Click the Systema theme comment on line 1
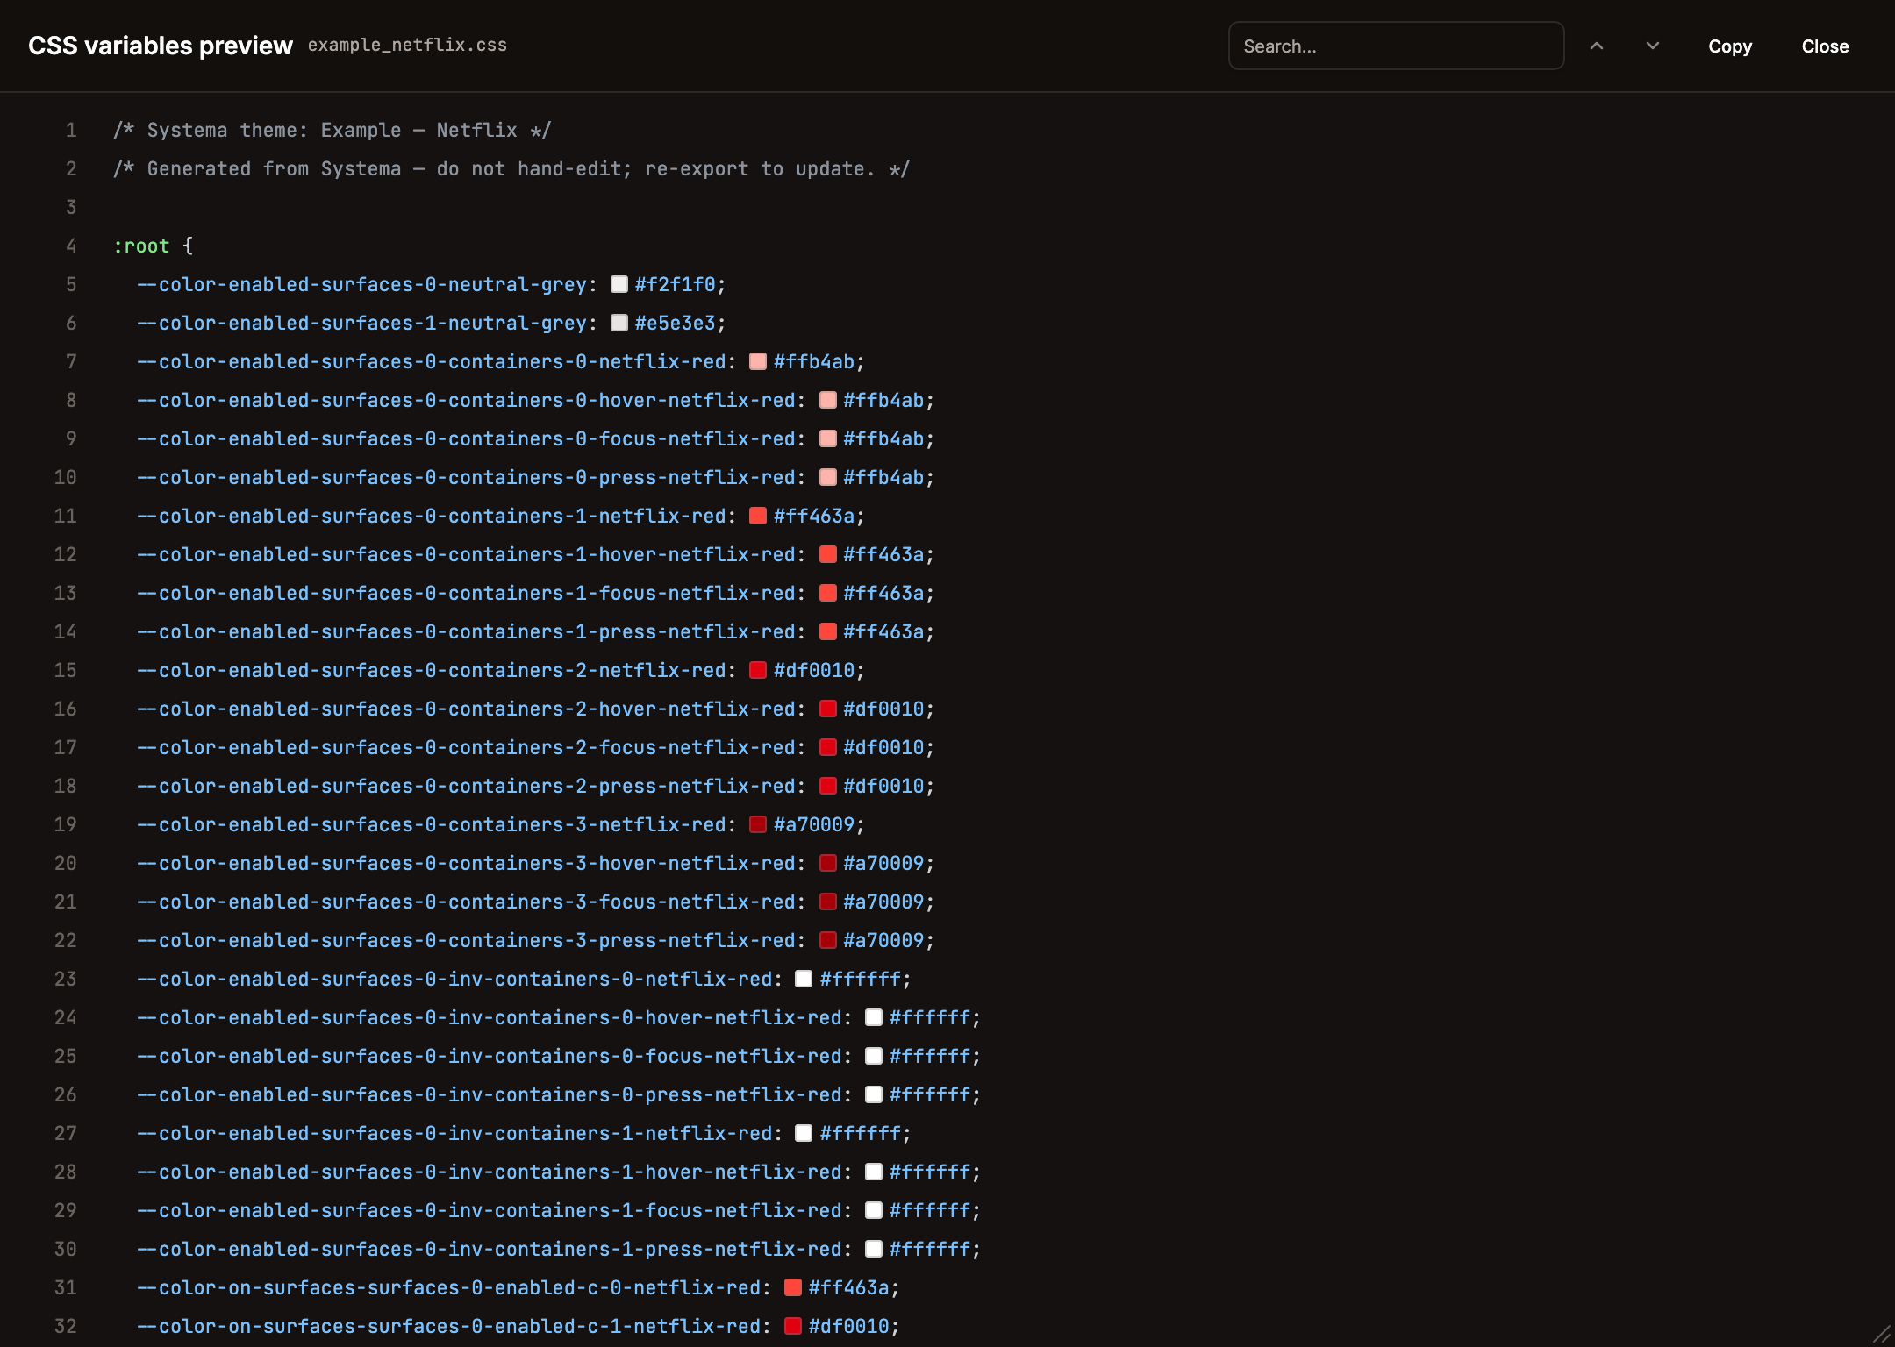 click(333, 130)
